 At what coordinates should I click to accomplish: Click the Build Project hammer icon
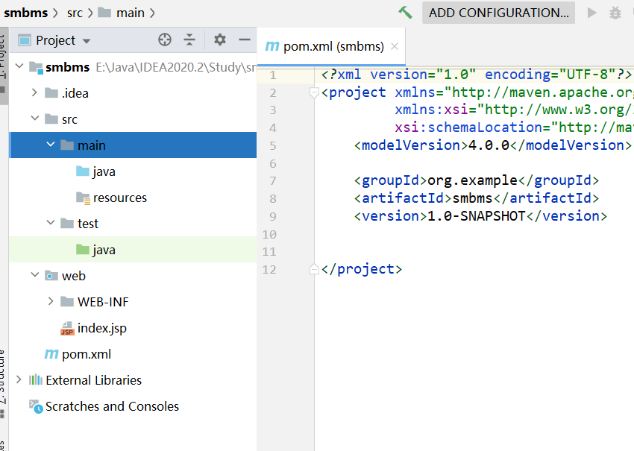pos(405,13)
